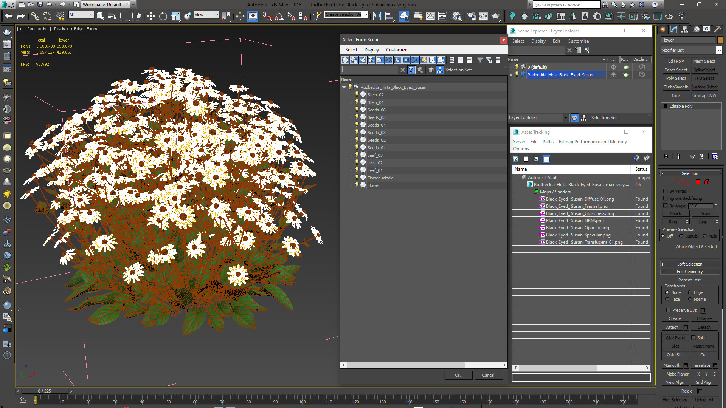Click the Undo arrow in main toolbar
726x408 pixels.
[x=9, y=16]
